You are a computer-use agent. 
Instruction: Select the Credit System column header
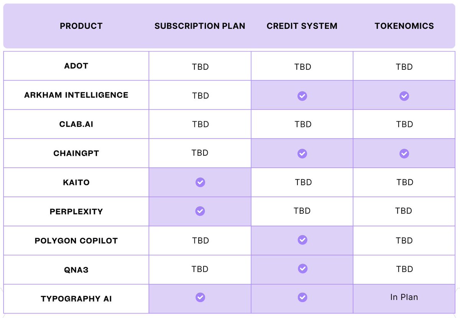(x=302, y=26)
